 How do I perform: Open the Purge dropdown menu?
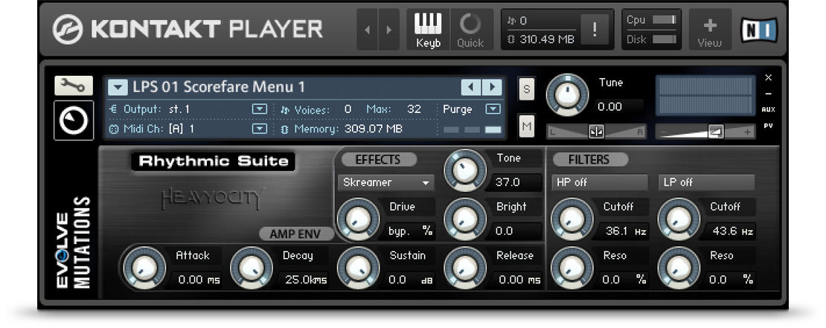[x=493, y=109]
